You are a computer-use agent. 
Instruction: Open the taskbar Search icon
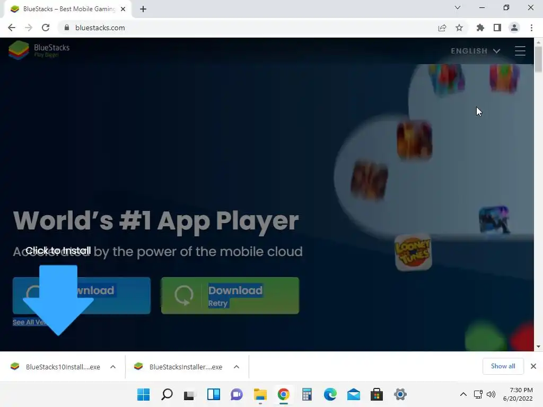(167, 394)
